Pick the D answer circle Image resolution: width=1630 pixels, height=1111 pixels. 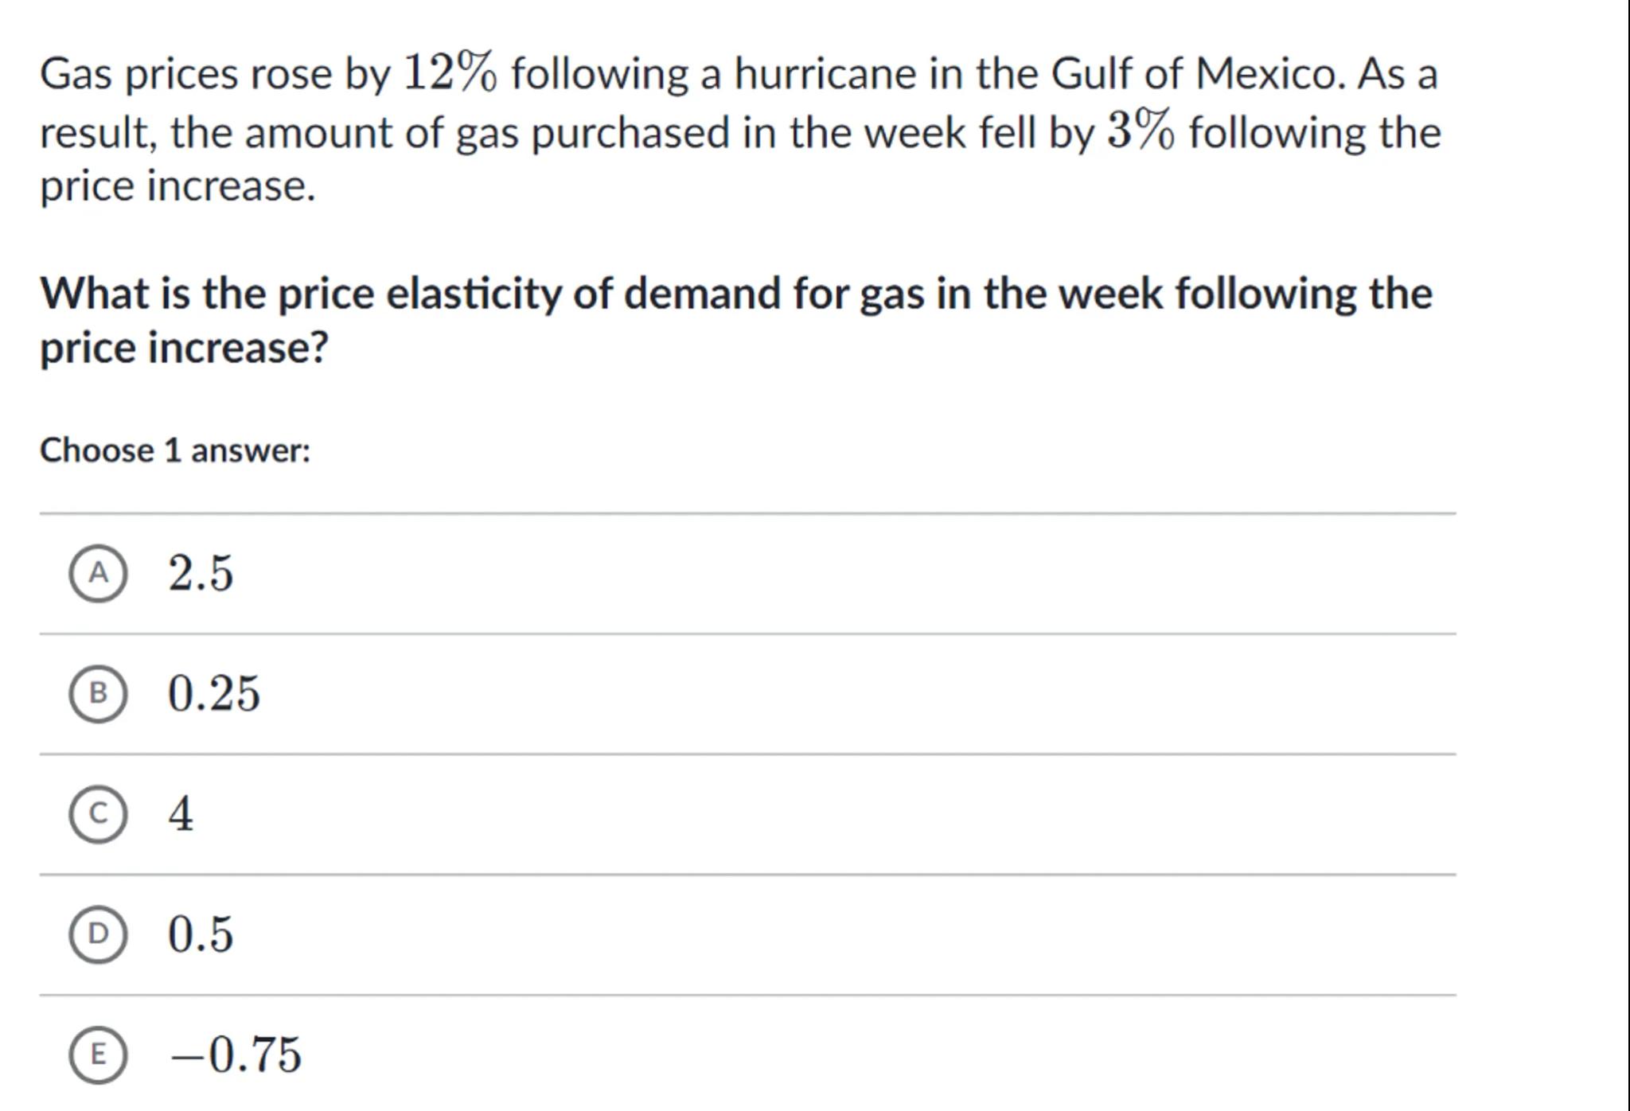pyautogui.click(x=97, y=934)
